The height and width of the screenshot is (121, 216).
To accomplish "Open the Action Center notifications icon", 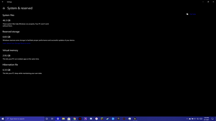I will (212, 119).
